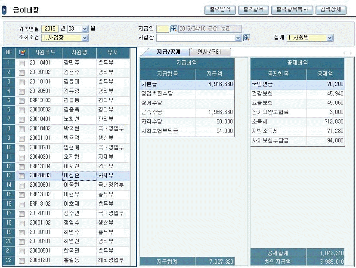Screen dimensions: 356x268
Task: Open the month dropdown showing 03
Action: coord(85,29)
